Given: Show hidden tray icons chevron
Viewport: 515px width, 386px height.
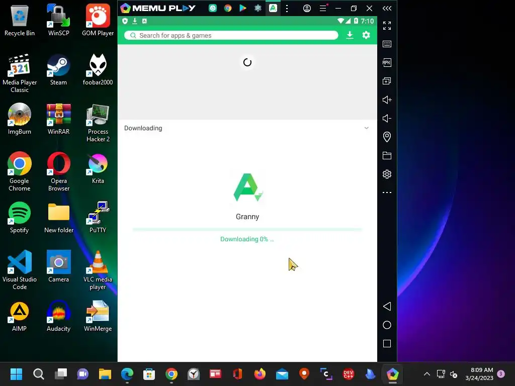Looking at the screenshot, I should pos(426,374).
